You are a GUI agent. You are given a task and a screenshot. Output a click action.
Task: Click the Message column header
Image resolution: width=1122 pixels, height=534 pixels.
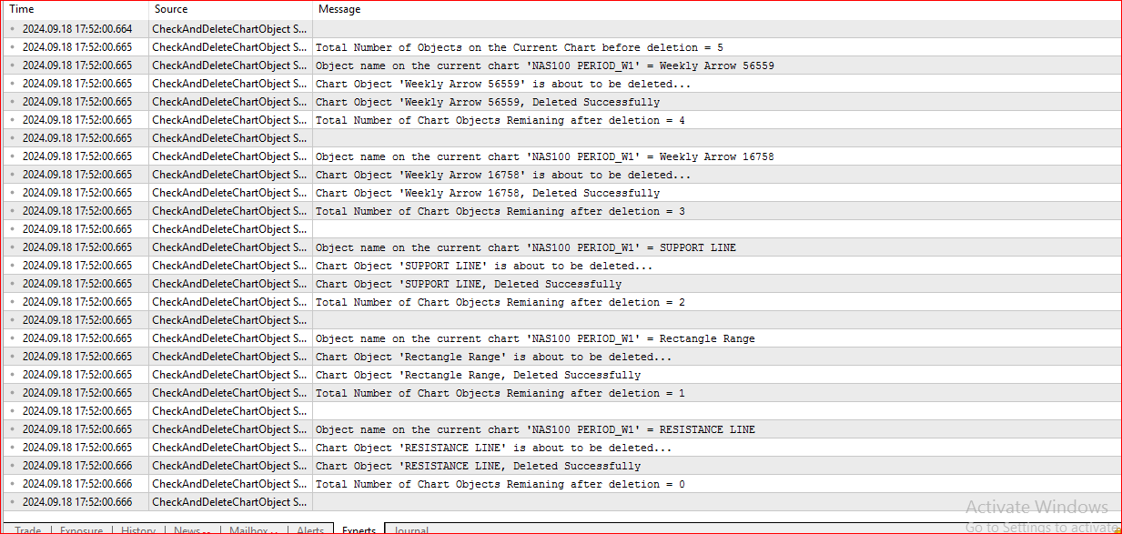click(x=339, y=9)
